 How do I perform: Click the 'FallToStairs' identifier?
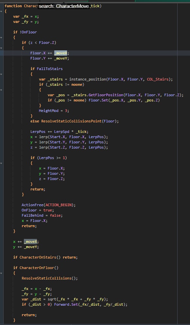[x=49, y=69]
